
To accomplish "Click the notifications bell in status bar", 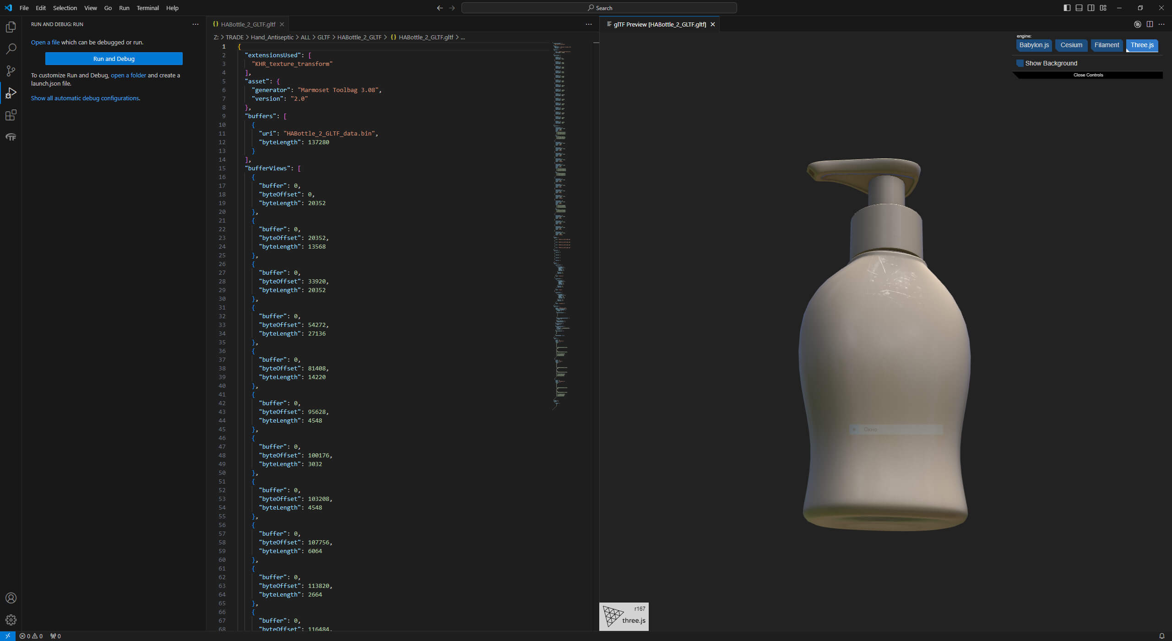I will tap(1161, 636).
